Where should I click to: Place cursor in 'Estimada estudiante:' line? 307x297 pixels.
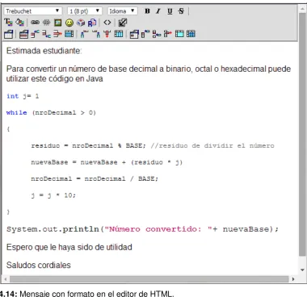(x=44, y=51)
